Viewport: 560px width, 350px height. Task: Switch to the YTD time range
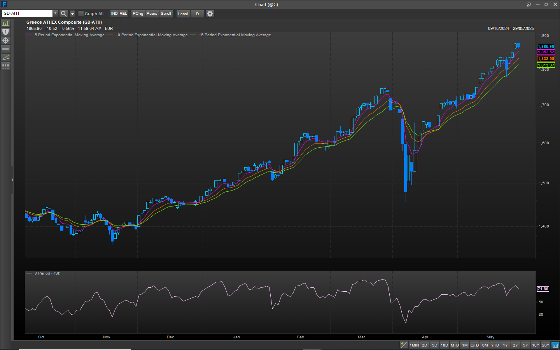pos(495,345)
